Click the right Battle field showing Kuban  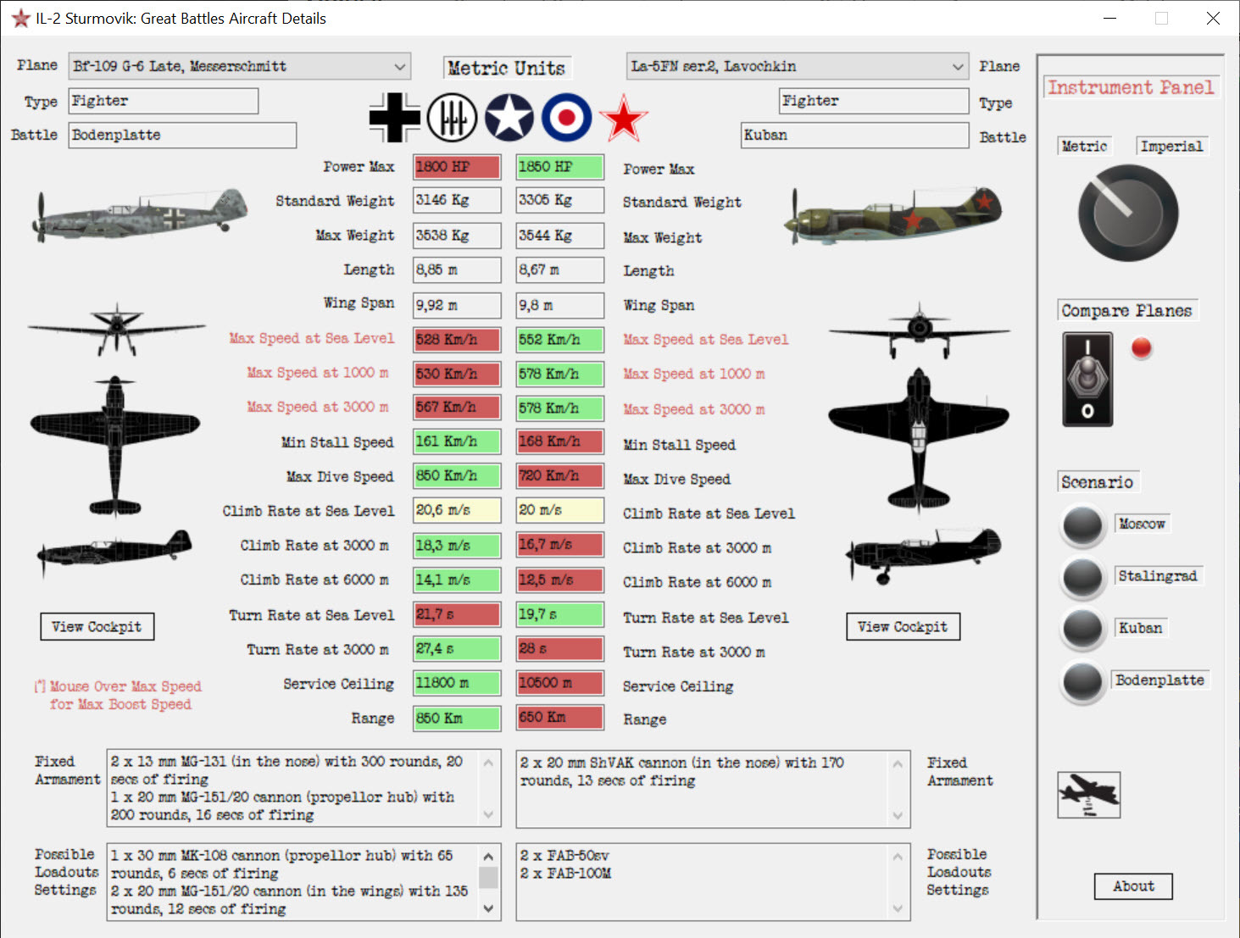tap(855, 136)
